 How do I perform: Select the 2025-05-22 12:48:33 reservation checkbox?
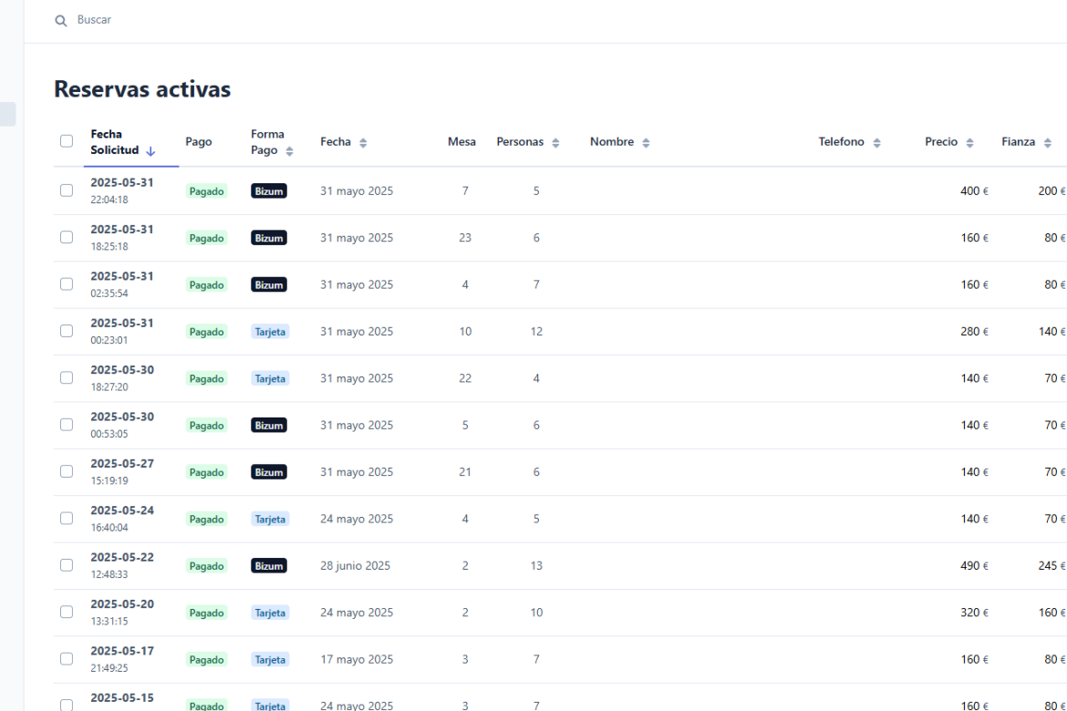[67, 565]
